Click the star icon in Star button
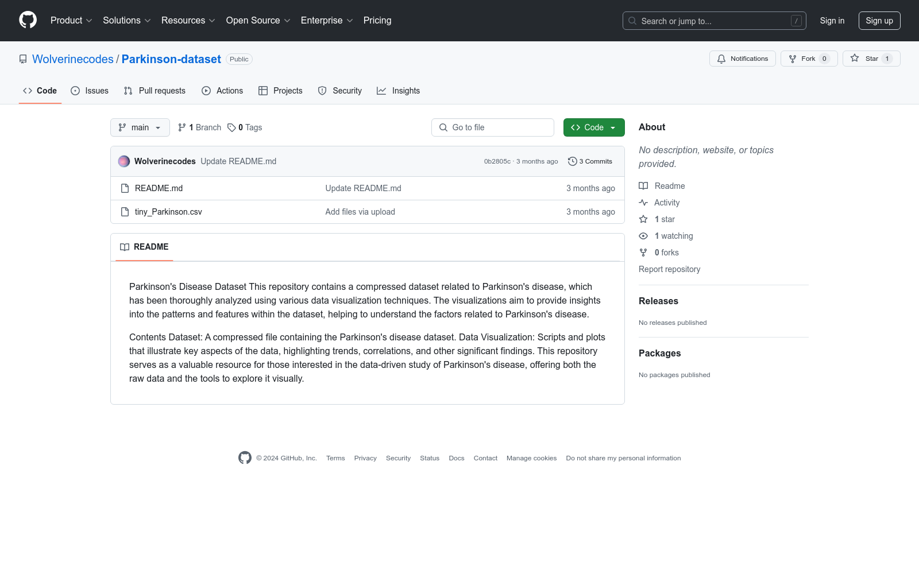 [x=855, y=58]
